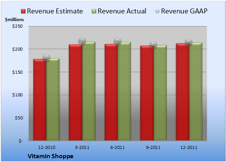Click the '$250' axis value

[x=17, y=26]
